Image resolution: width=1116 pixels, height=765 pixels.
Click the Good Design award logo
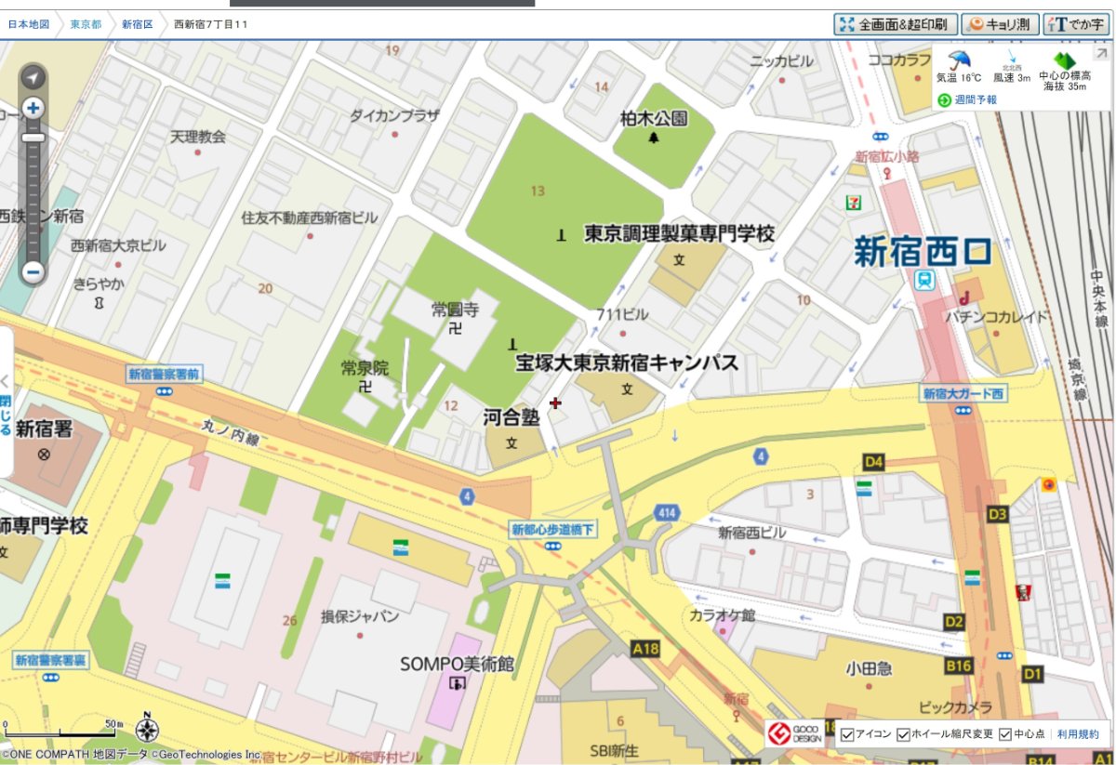point(793,733)
